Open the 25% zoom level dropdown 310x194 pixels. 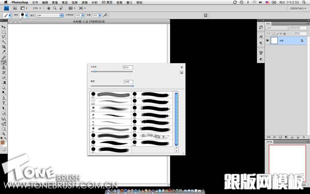point(37,8)
